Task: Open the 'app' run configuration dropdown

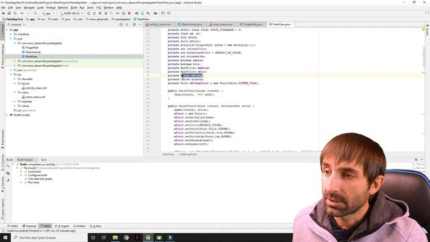Action: [x=48, y=13]
